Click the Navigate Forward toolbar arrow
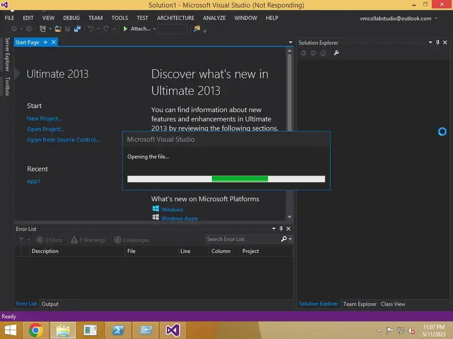Screen dimensions: 453x339 point(29,29)
